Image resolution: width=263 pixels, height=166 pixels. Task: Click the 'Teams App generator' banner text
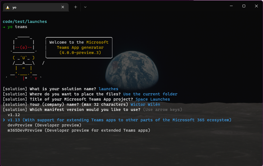[x=80, y=47]
